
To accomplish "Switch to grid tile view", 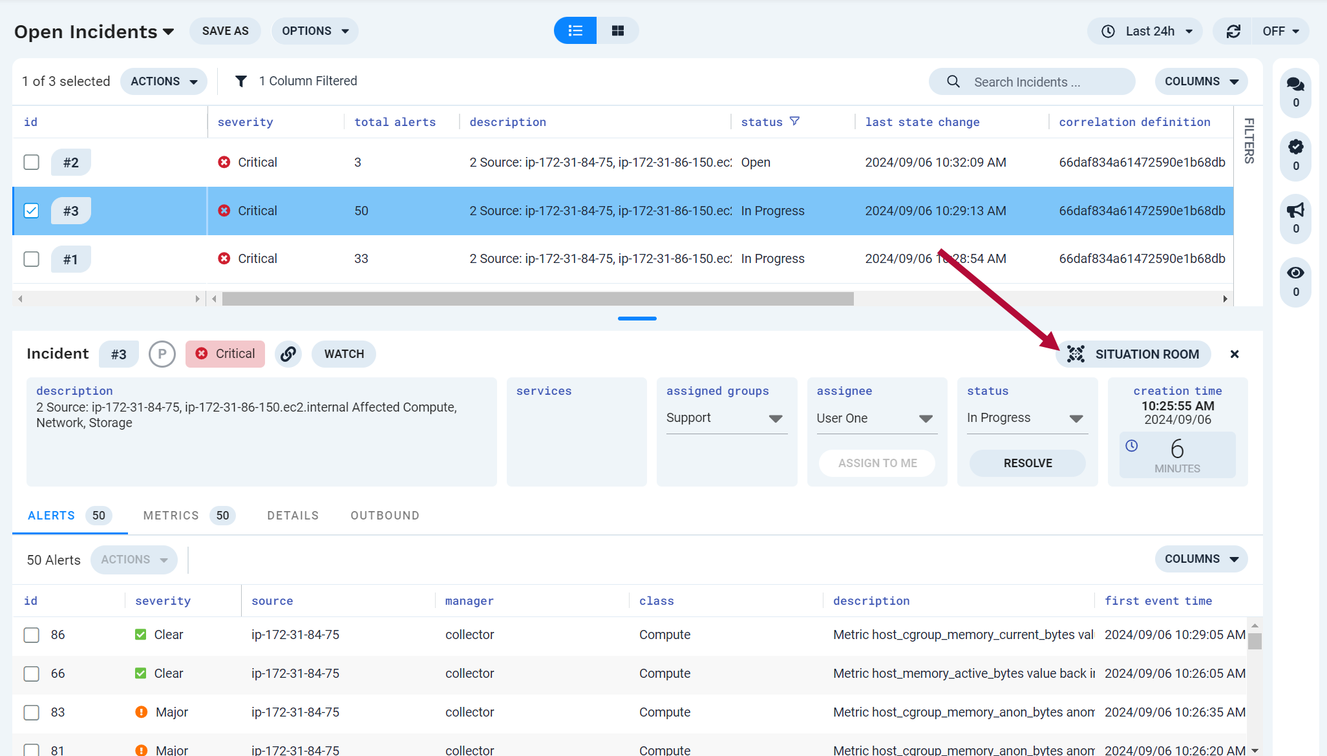I will point(618,31).
